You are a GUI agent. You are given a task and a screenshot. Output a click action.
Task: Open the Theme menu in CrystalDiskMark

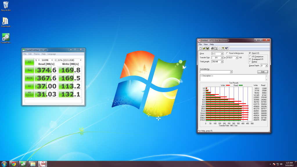point(37,54)
